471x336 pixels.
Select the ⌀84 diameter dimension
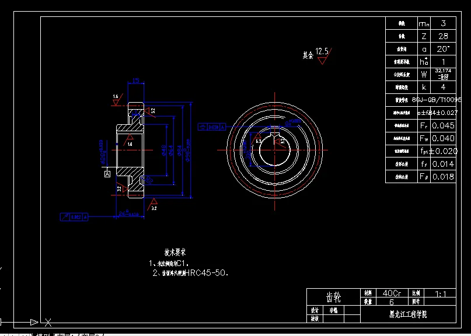(x=180, y=150)
